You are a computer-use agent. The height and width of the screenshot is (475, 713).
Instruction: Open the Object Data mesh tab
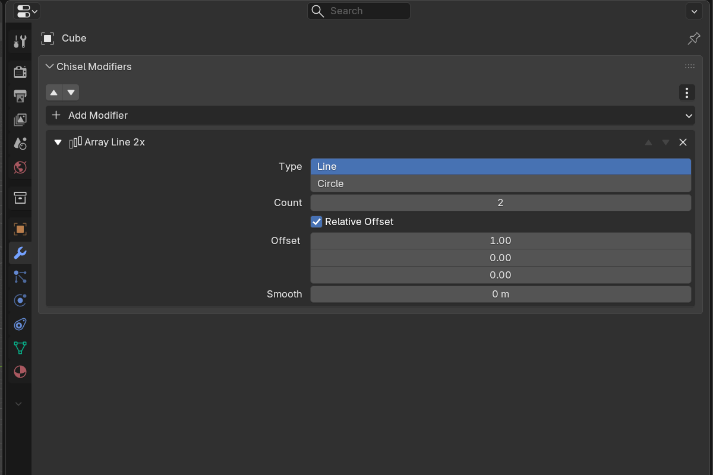click(20, 348)
